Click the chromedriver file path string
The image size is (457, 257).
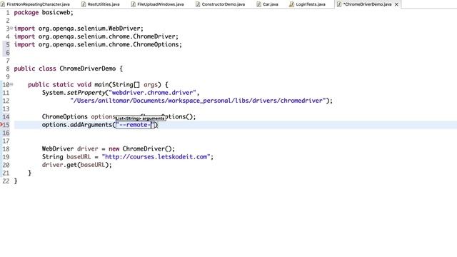[x=198, y=101]
